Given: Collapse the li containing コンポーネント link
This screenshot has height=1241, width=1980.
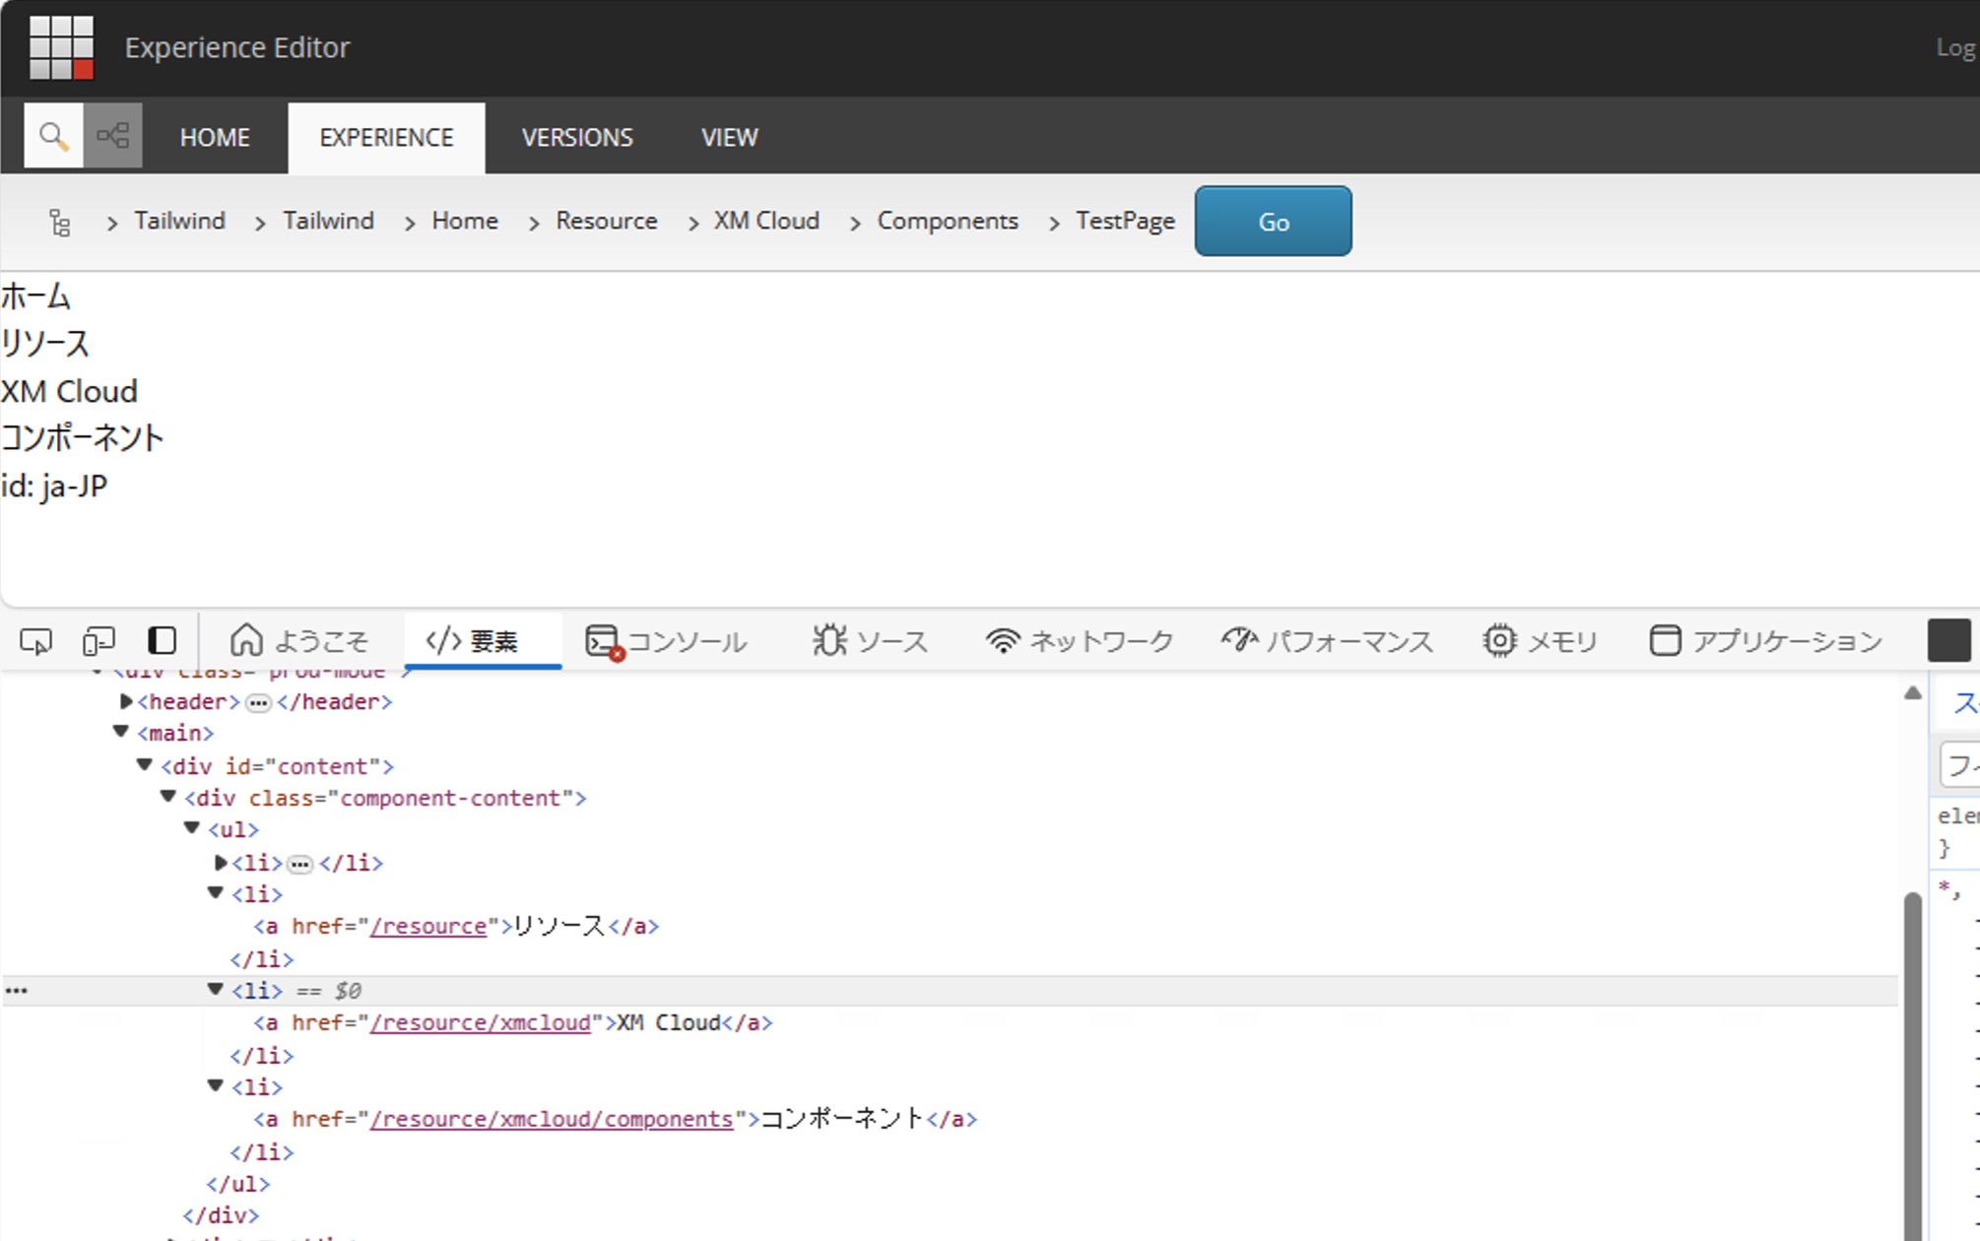Looking at the screenshot, I should pos(216,1085).
